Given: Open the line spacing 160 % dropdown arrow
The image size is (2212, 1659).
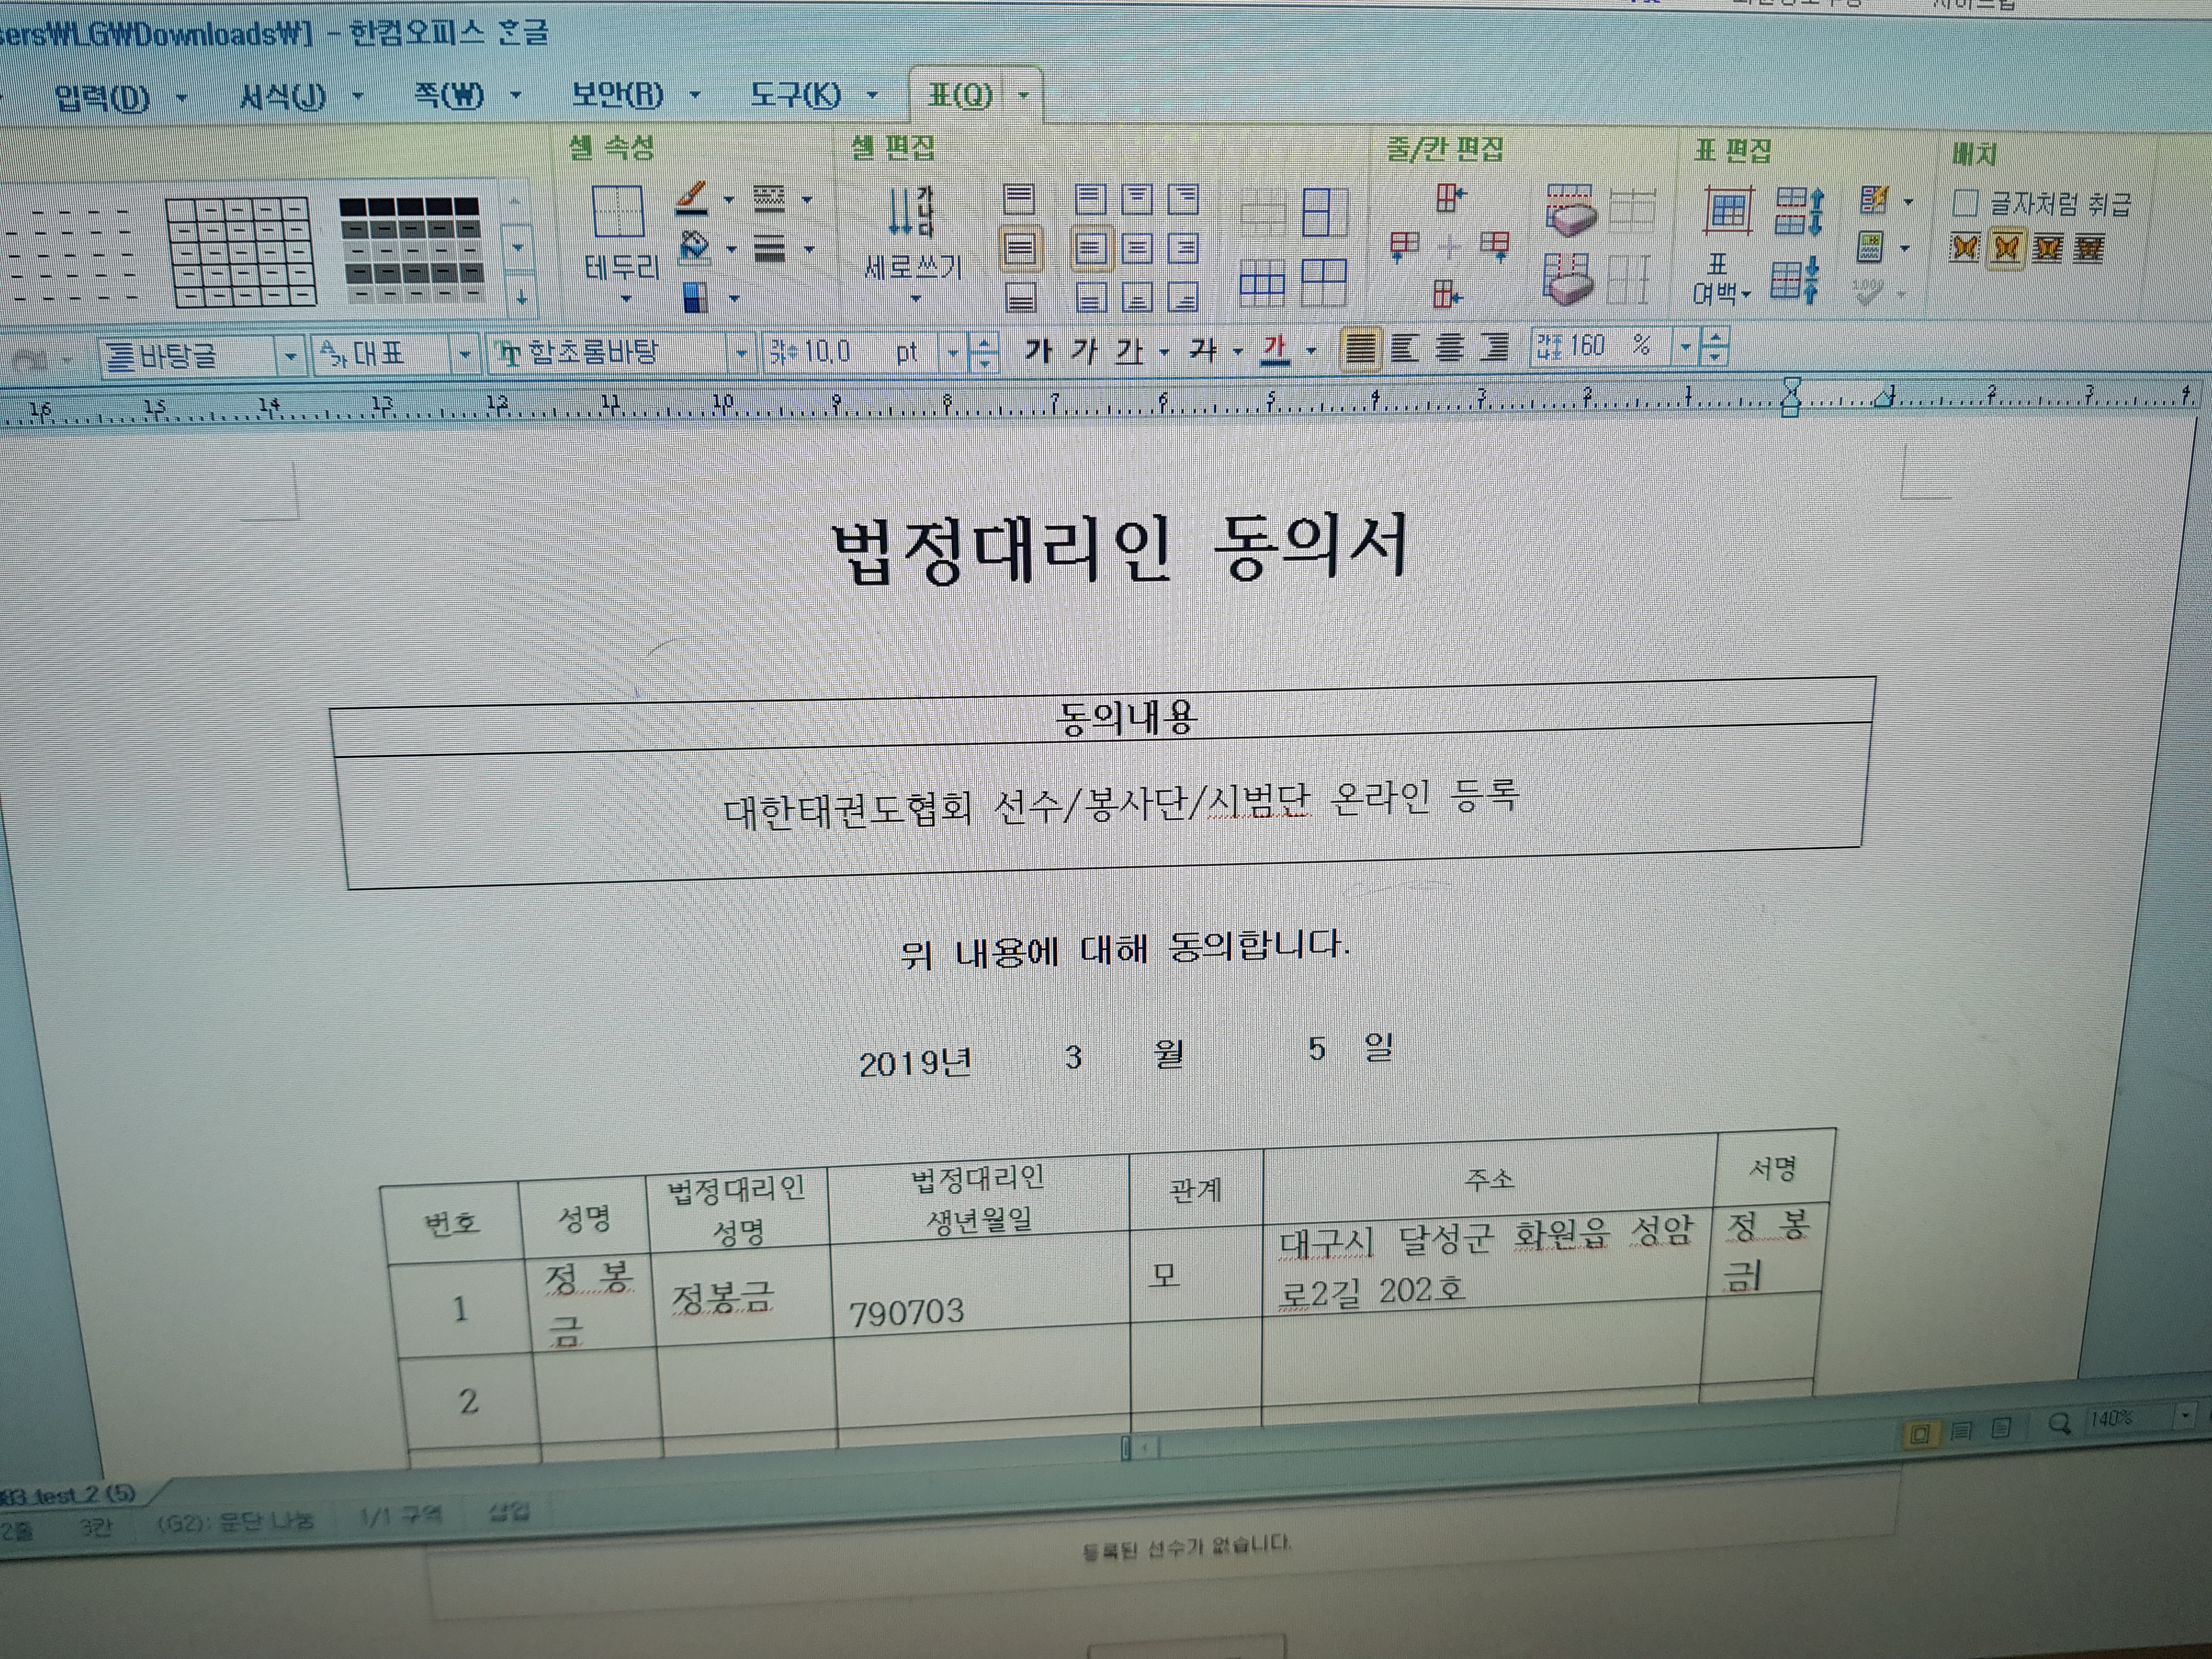Looking at the screenshot, I should pyautogui.click(x=1685, y=347).
